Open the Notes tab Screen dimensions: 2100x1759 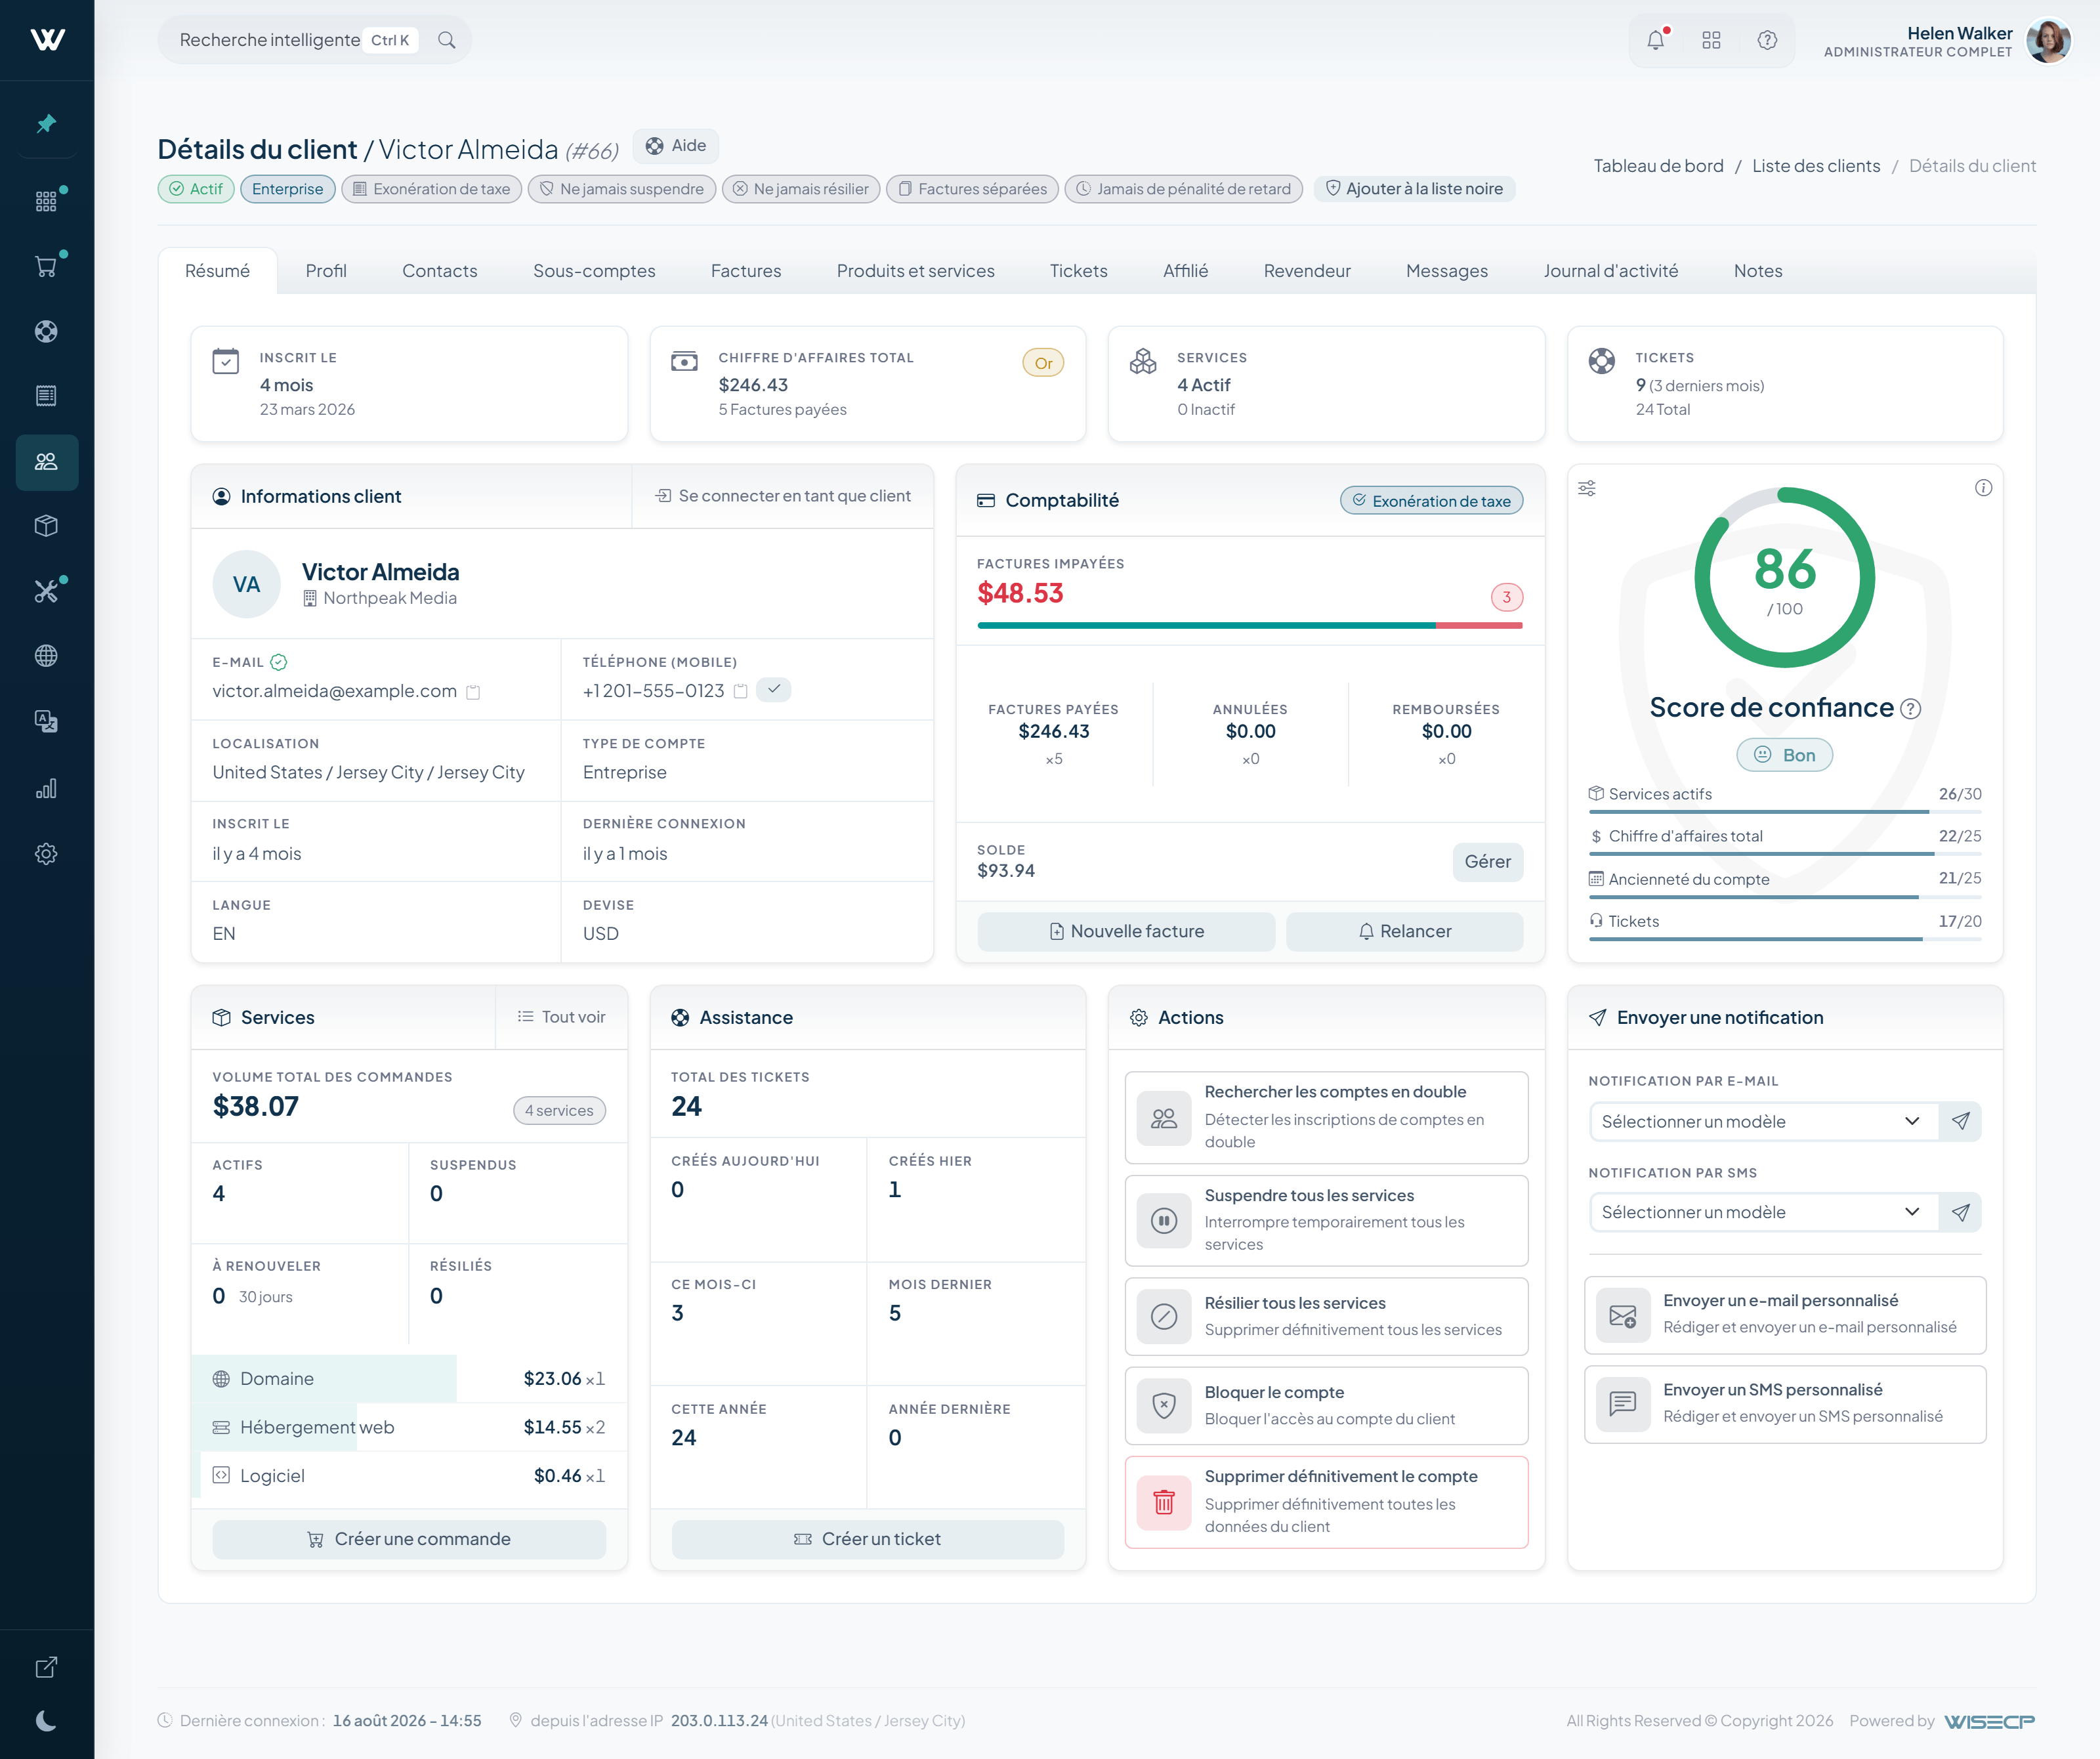tap(1757, 271)
